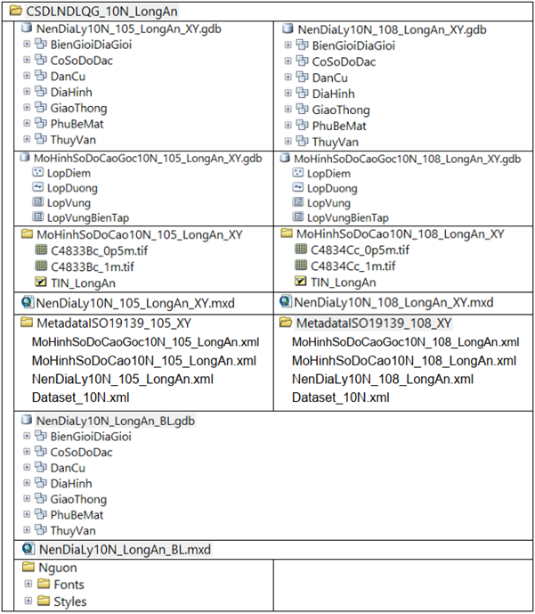Select the Styles folder under Nguon
Viewport: 535px width, 614px height.
pos(69,602)
